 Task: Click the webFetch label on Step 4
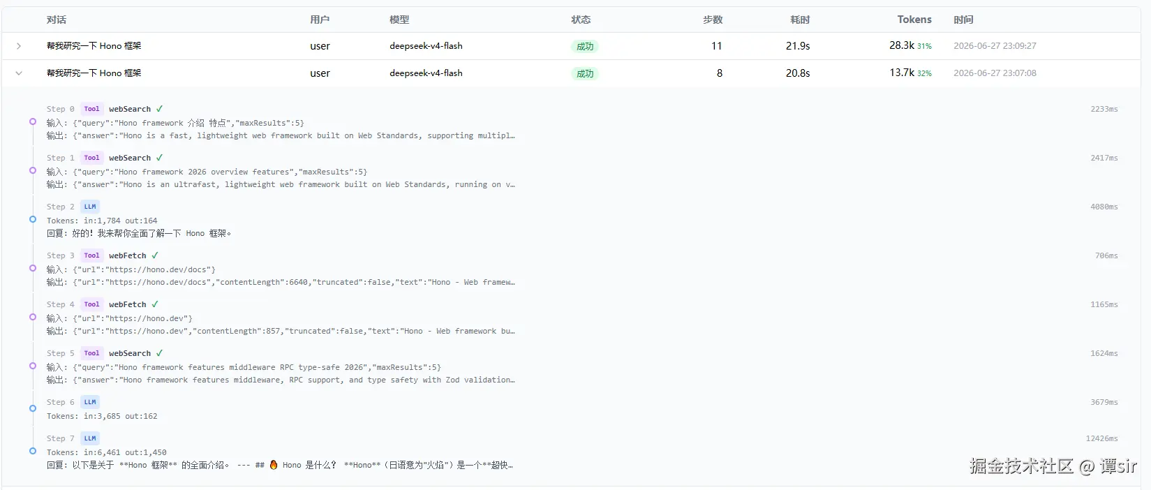click(128, 304)
